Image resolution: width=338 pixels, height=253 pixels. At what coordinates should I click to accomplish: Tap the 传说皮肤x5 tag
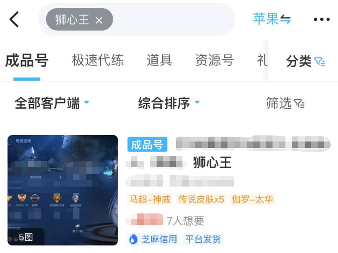click(201, 199)
